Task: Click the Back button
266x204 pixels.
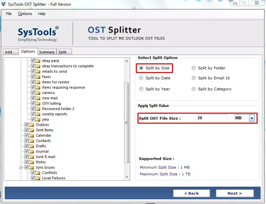Action: [x=191, y=193]
